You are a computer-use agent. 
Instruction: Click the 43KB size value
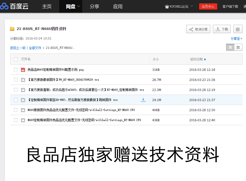156,120
